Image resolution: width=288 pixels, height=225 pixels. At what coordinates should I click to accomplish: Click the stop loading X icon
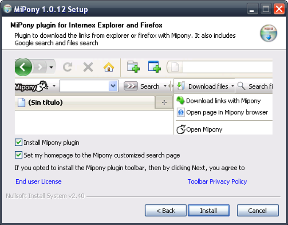88,67
